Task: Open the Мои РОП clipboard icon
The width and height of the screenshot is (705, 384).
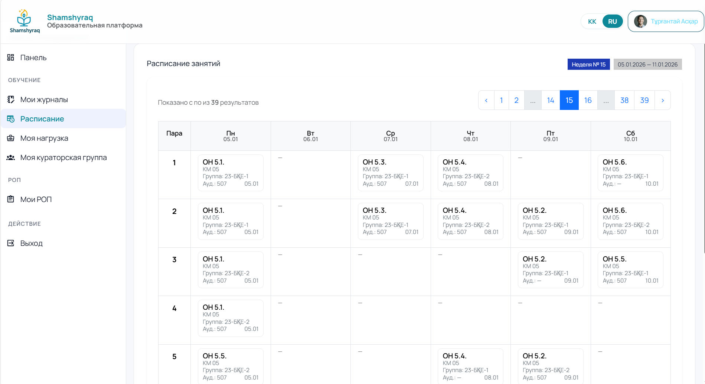Action: [x=10, y=199]
